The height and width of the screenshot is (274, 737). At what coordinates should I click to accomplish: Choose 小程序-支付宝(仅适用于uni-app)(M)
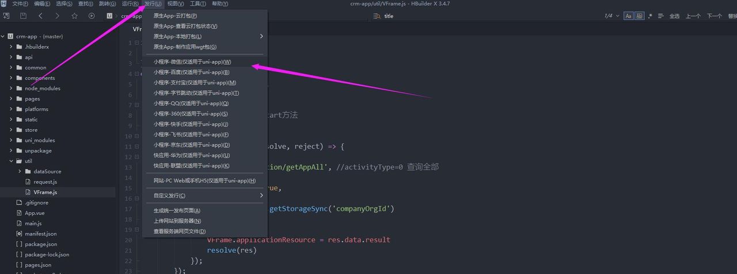coord(205,82)
